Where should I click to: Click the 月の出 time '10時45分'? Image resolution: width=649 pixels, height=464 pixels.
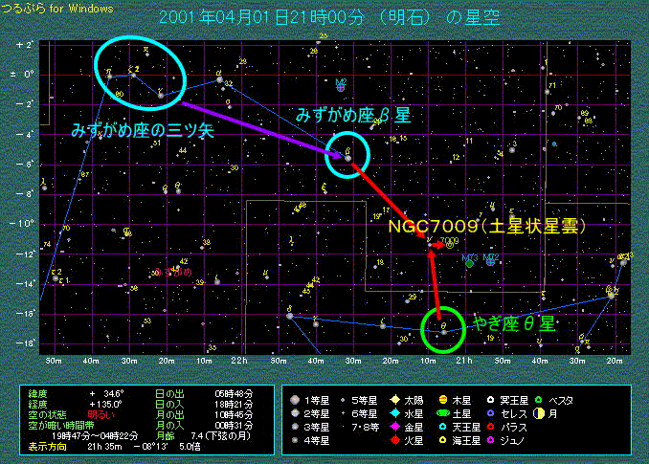click(234, 415)
